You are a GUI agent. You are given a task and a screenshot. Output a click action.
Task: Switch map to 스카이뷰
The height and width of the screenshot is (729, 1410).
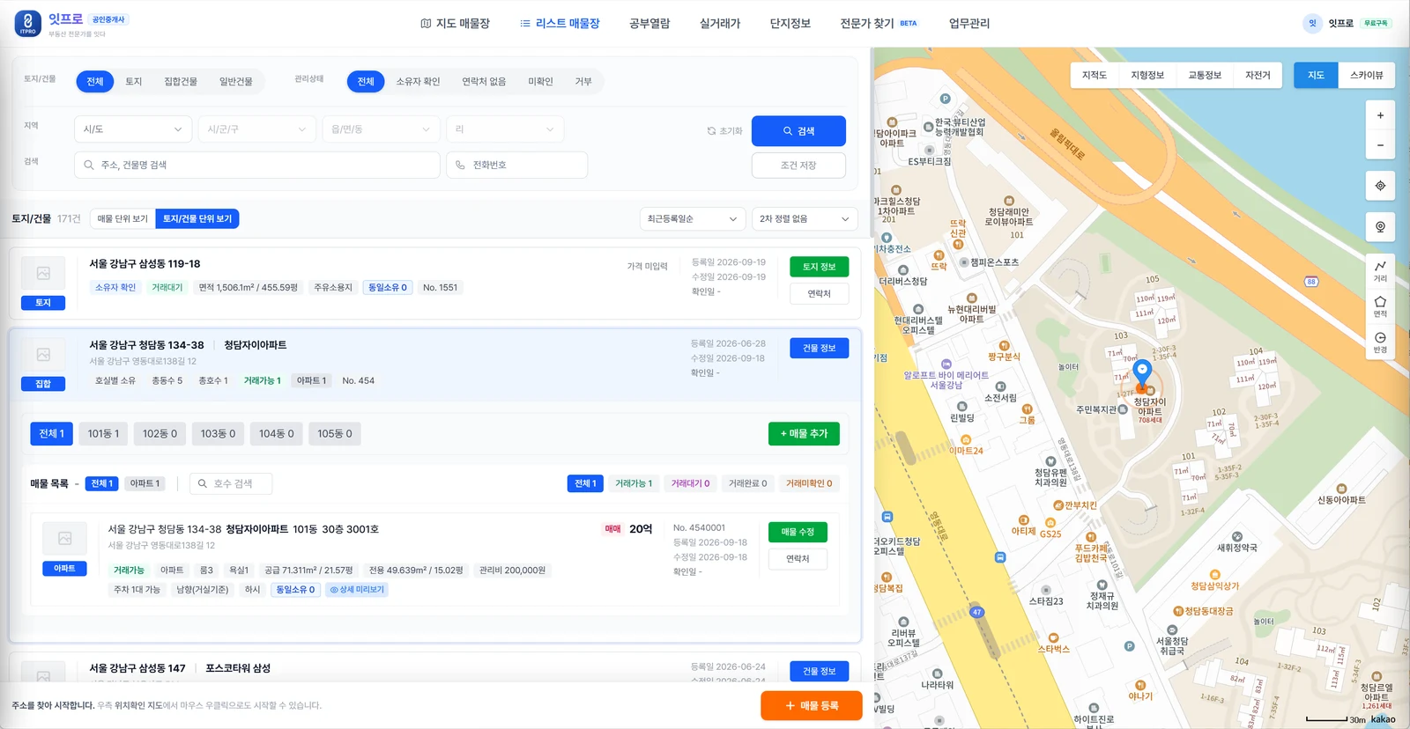tap(1366, 76)
